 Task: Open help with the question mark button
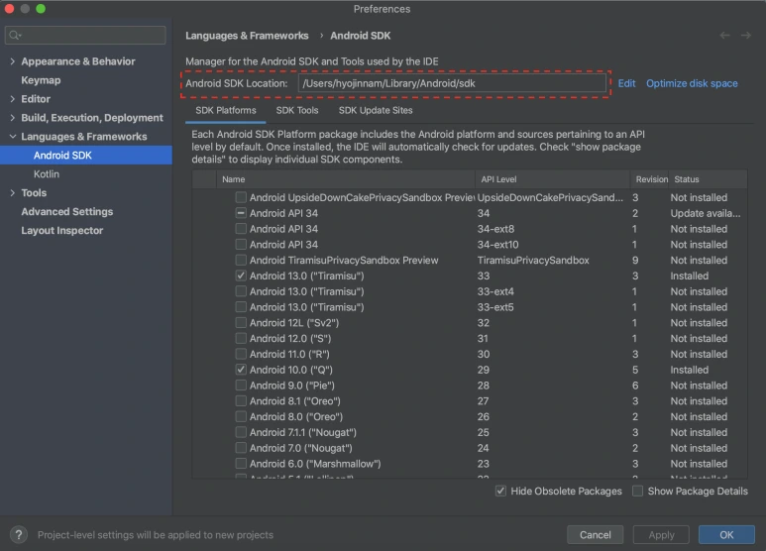pyautogui.click(x=17, y=534)
